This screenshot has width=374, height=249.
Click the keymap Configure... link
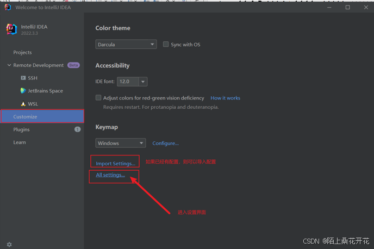[166, 144]
